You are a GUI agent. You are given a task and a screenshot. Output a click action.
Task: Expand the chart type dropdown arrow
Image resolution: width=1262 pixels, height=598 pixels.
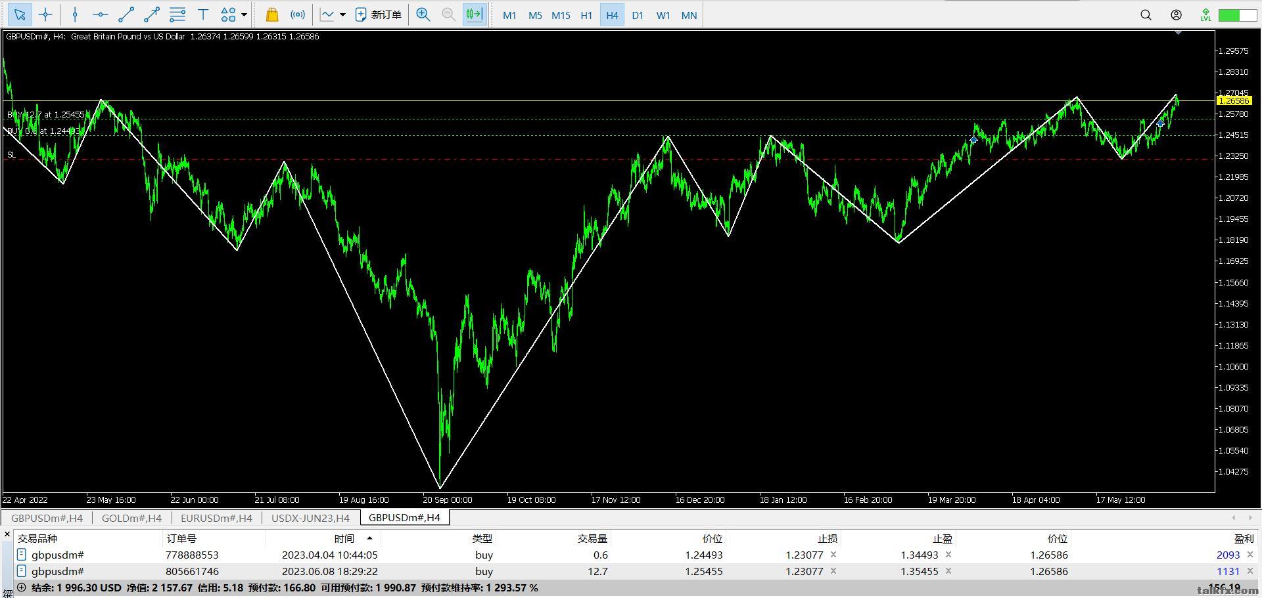pos(342,14)
